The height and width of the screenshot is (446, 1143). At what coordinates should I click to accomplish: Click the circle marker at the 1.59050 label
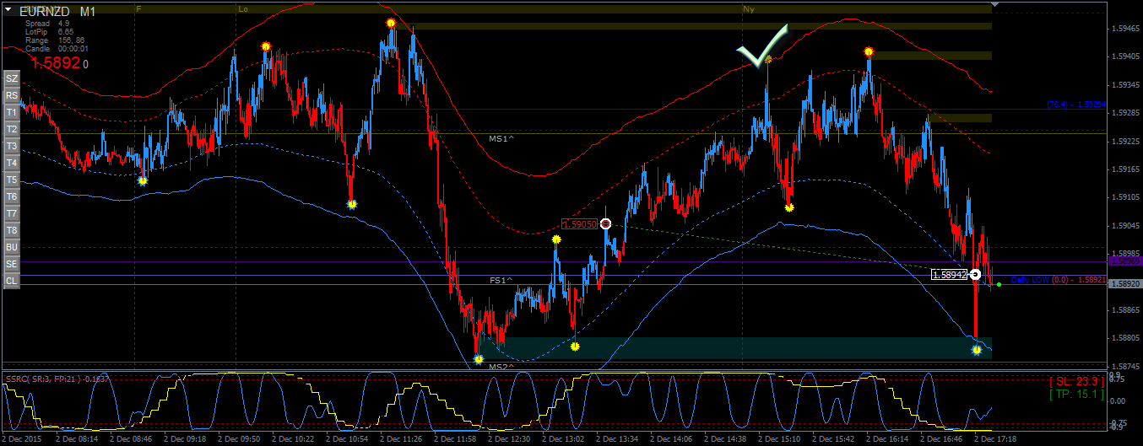(x=605, y=223)
